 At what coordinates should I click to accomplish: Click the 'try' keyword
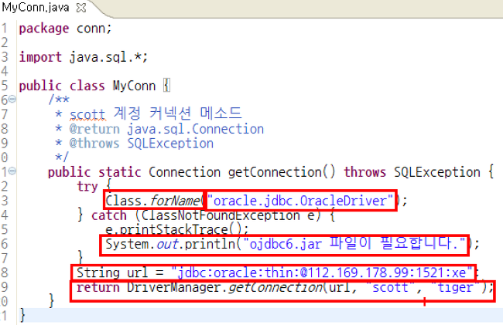click(x=87, y=187)
